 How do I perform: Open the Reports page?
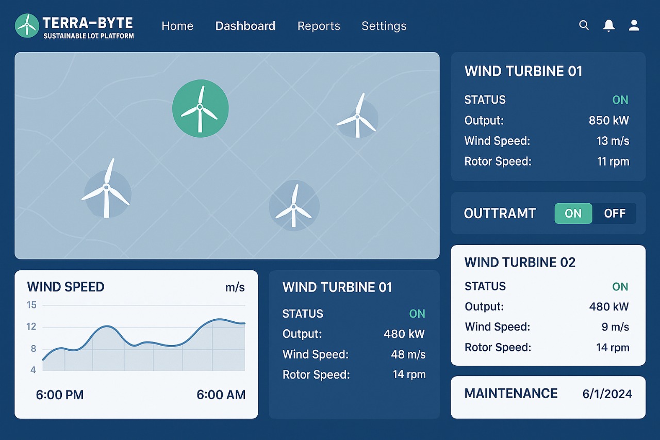click(319, 26)
